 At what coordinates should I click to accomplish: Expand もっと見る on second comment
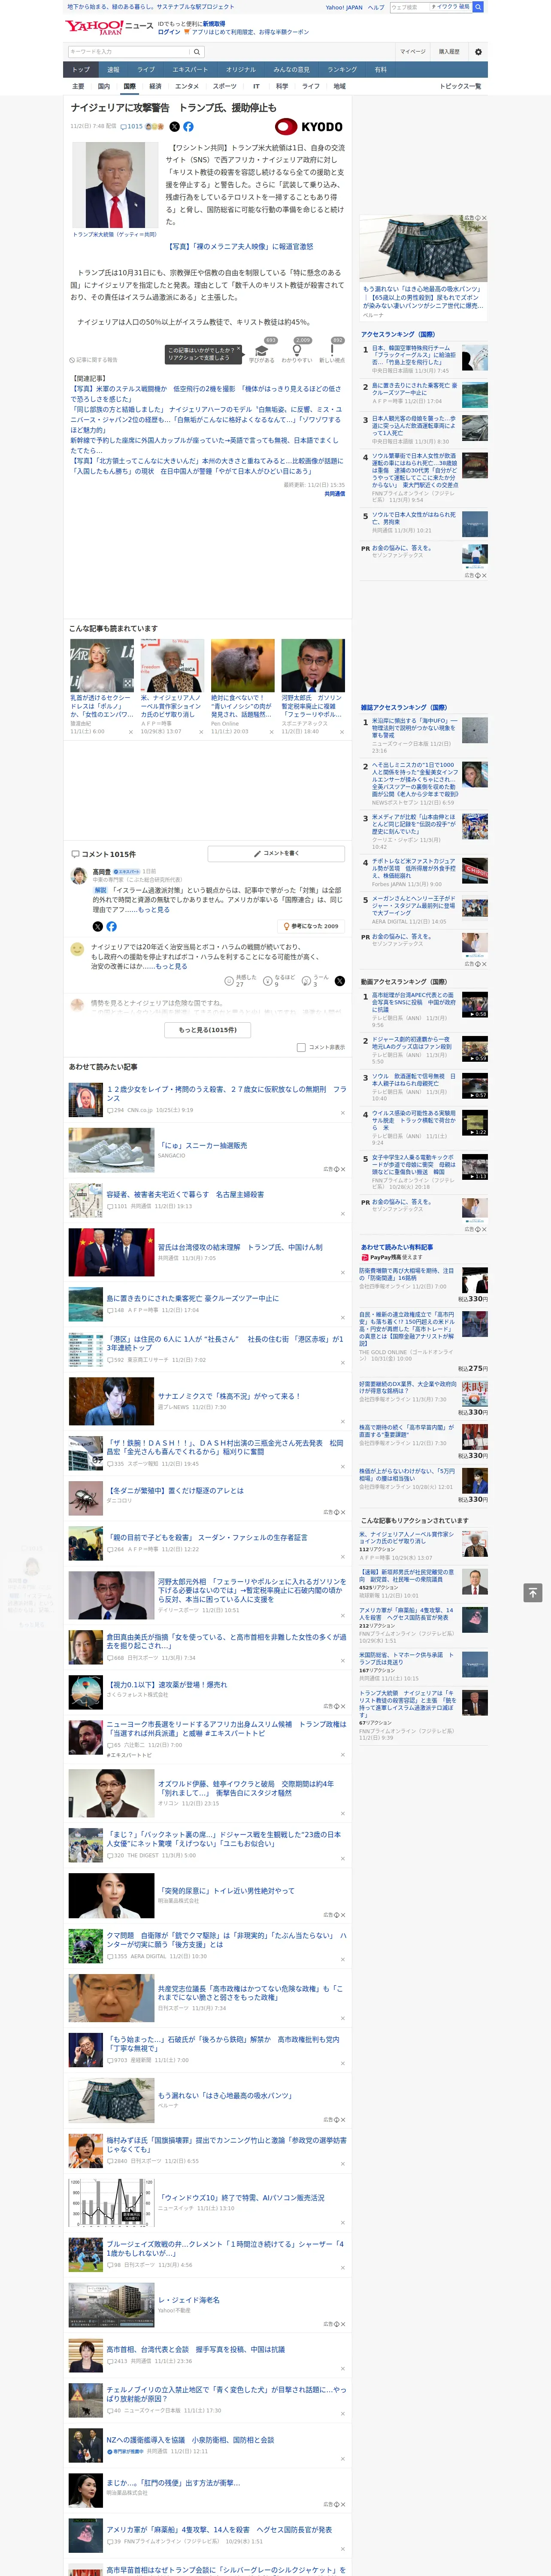[170, 966]
